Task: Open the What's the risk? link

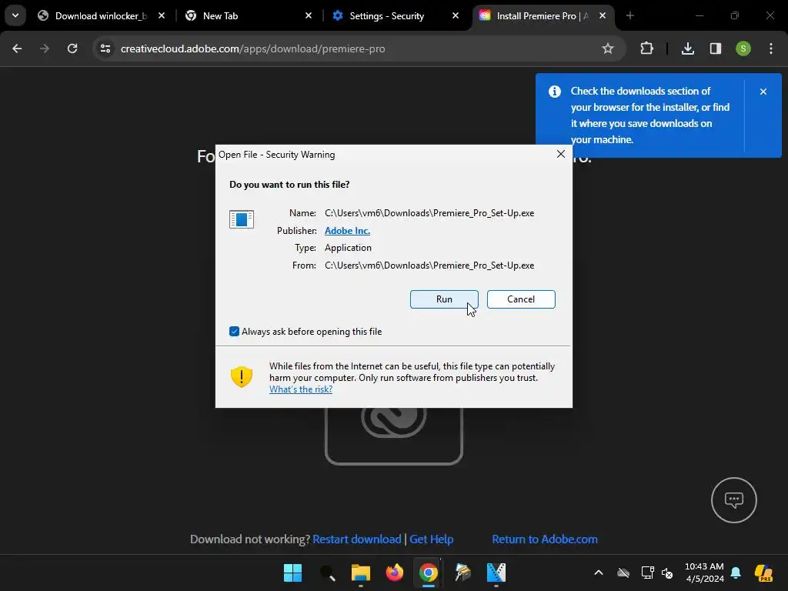Action: [x=301, y=389]
